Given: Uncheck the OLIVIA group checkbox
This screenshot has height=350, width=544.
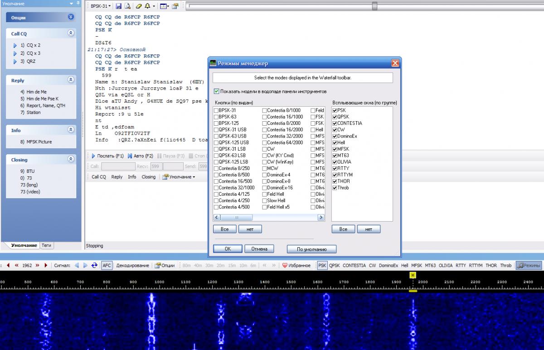Looking at the screenshot, I should pyautogui.click(x=335, y=162).
